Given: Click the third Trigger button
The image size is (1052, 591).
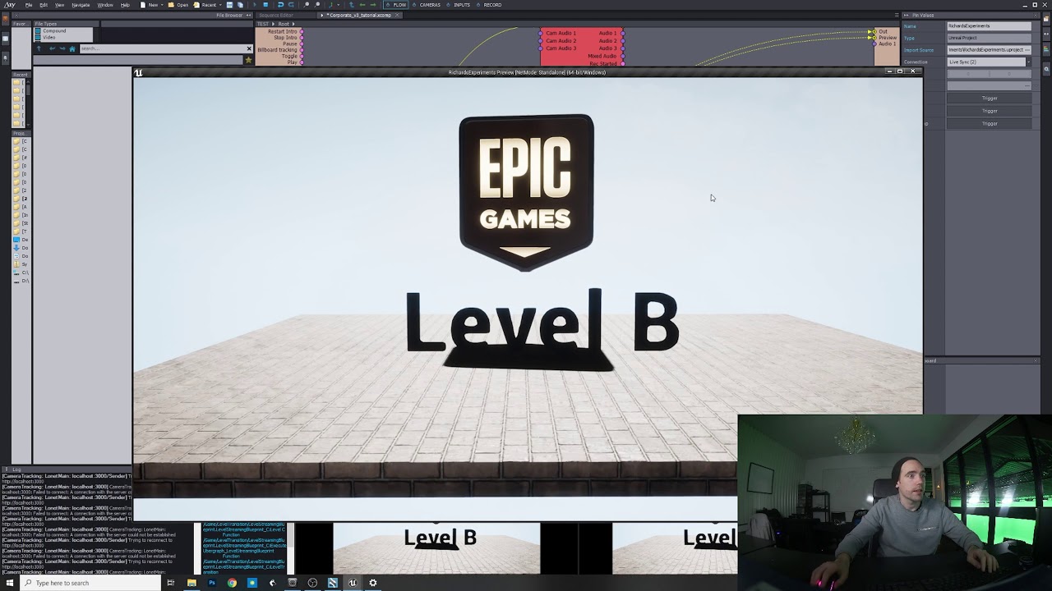Looking at the screenshot, I should point(990,123).
